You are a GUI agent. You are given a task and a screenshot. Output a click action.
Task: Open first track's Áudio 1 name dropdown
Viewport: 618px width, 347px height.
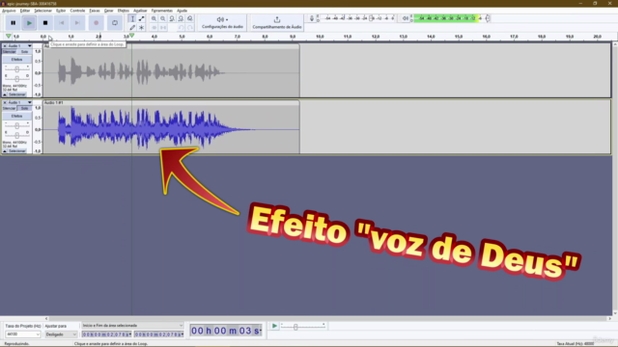point(20,46)
